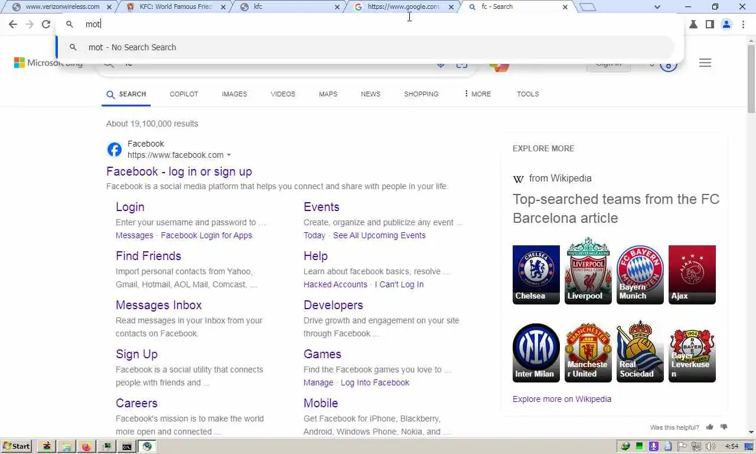The image size is (756, 454).
Task: Click the Firefox icon in the taskbar
Action: pyautogui.click(x=86, y=446)
